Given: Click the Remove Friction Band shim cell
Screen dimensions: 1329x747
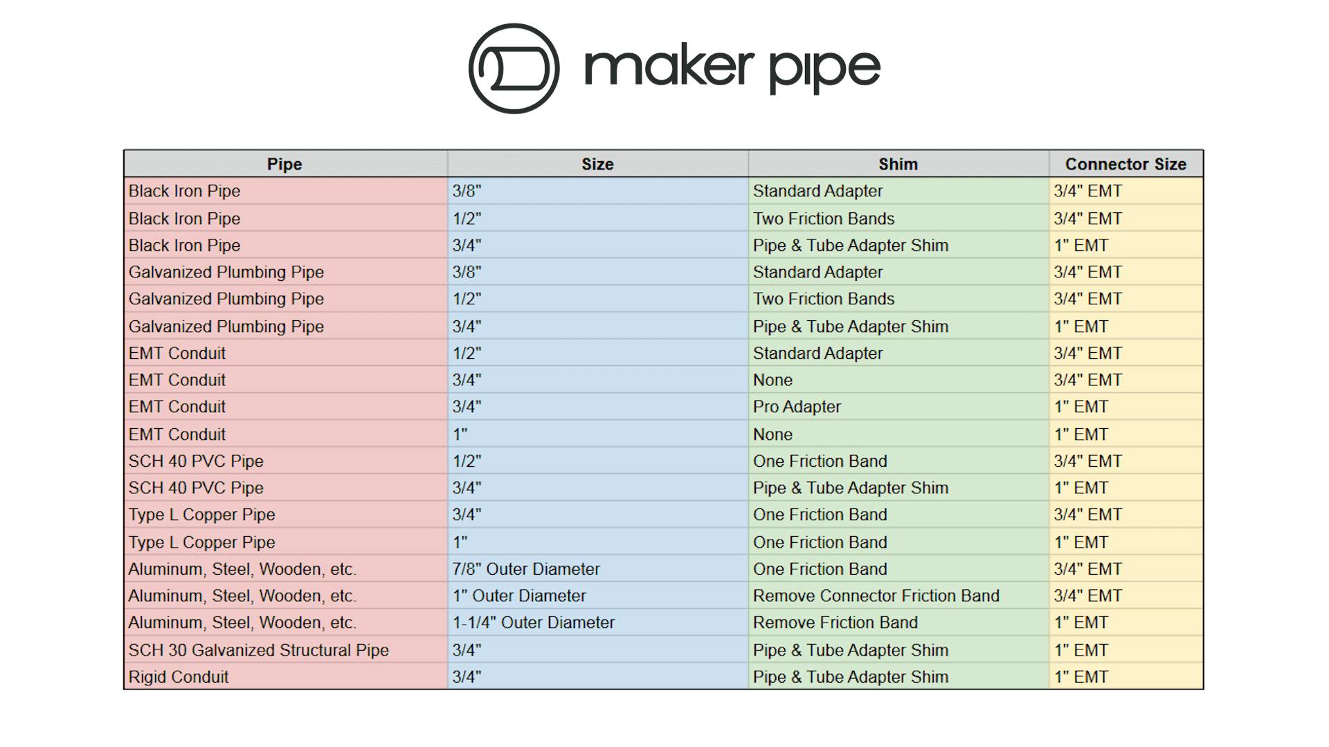Looking at the screenshot, I should (x=898, y=622).
